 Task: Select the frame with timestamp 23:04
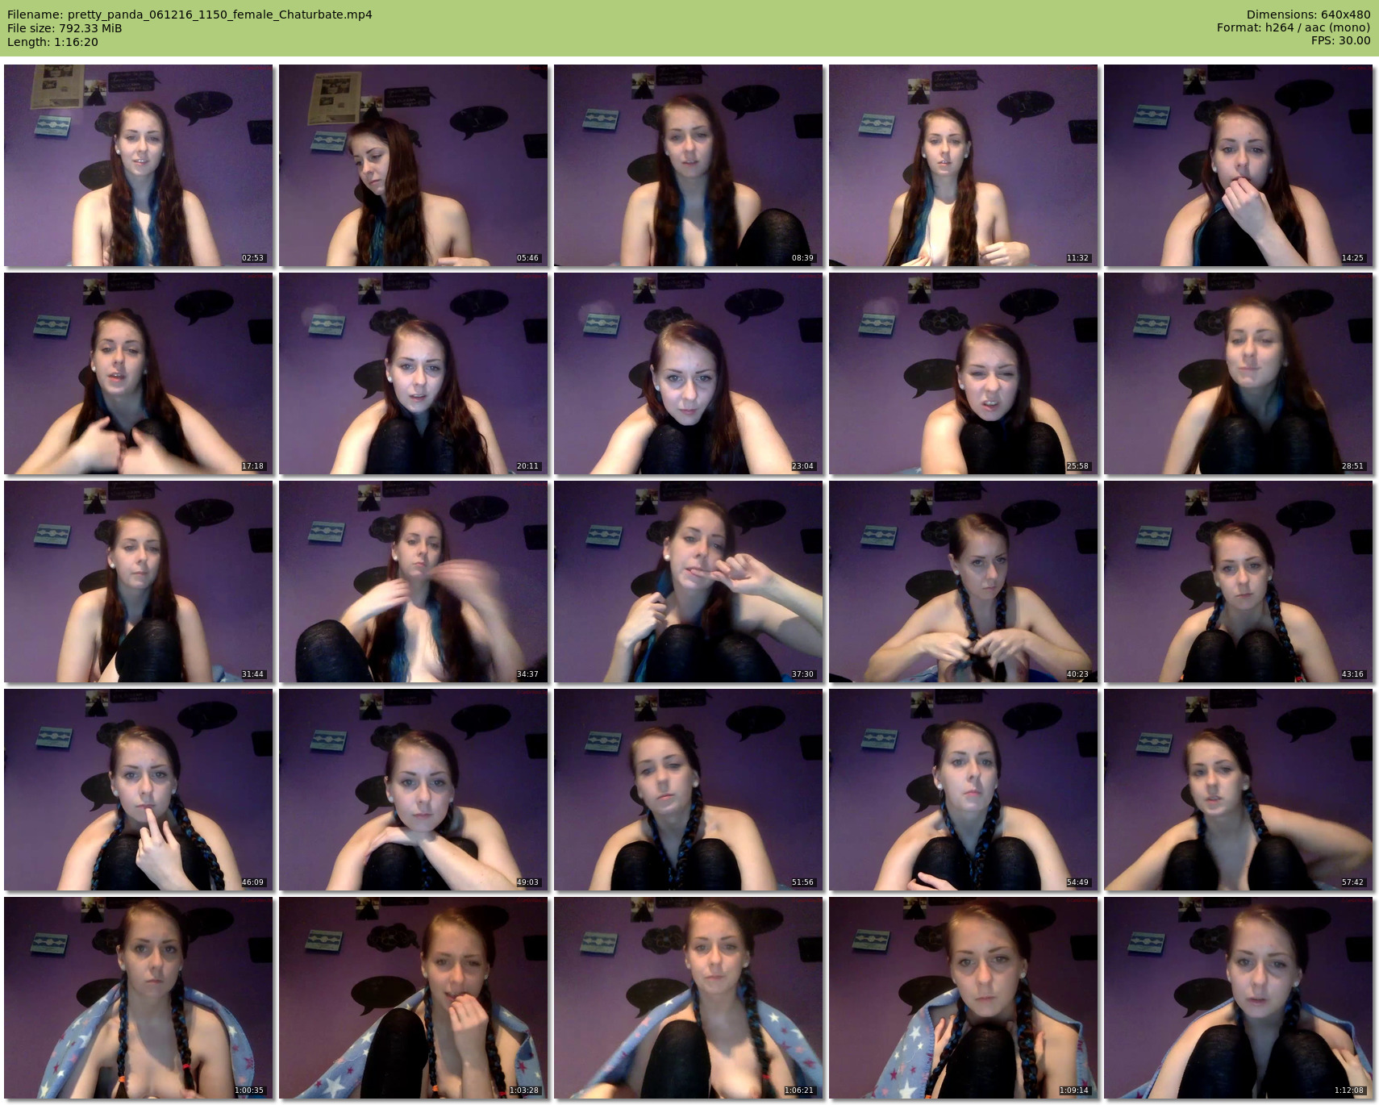[x=689, y=373]
